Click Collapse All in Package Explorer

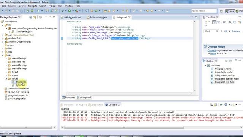tap(30, 17)
